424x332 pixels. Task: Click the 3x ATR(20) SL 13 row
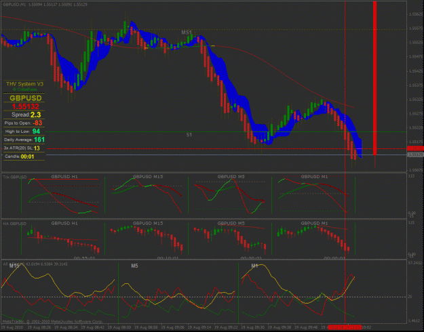[22, 148]
